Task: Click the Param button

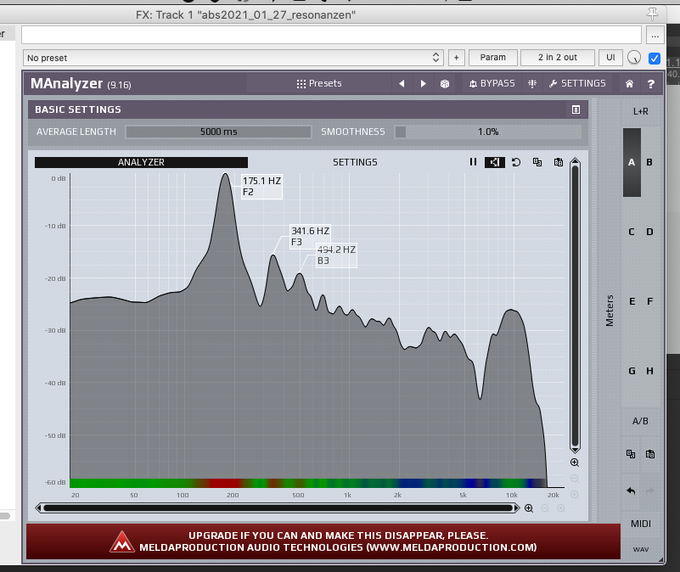Action: tap(493, 58)
